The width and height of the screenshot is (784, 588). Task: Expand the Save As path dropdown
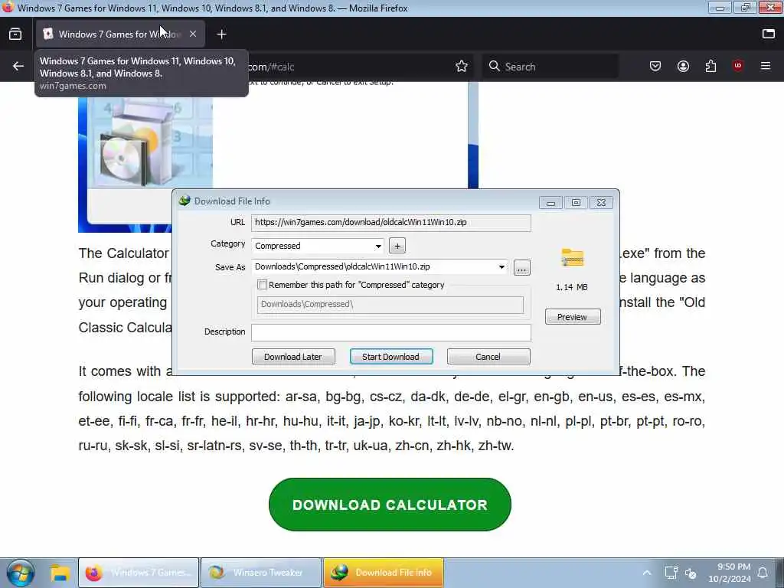501,267
